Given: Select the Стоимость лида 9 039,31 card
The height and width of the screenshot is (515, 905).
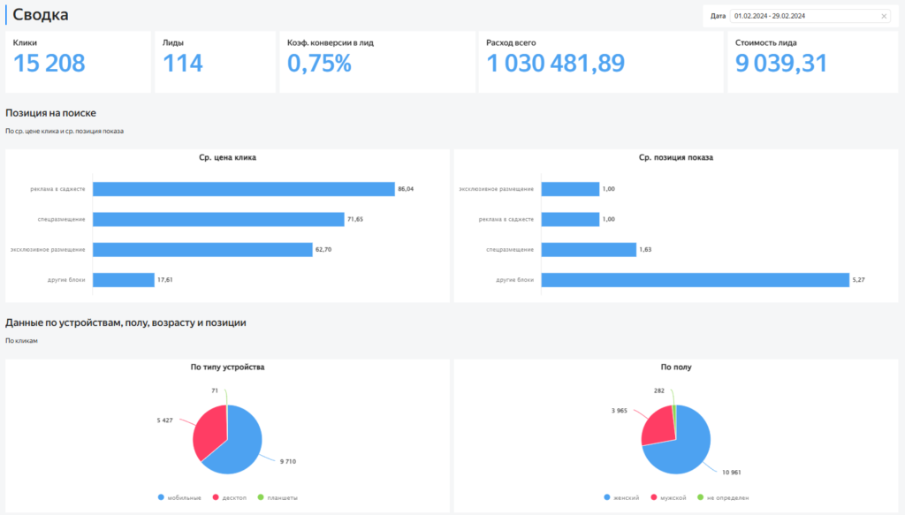Looking at the screenshot, I should [x=812, y=62].
